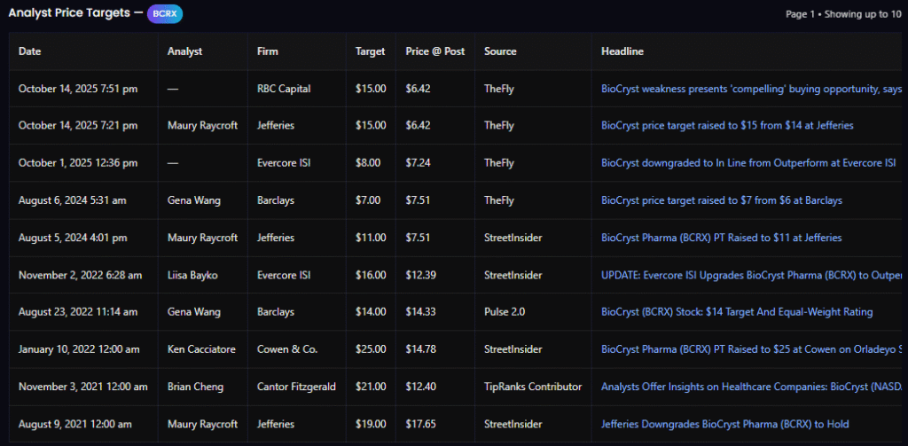Click the Analyst column header

tap(184, 51)
